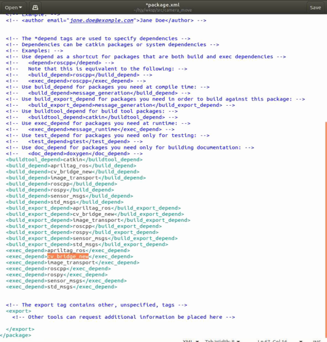The image size is (327, 342).
Task: Click the build_export_depend std_msgs line
Action: coord(87,245)
